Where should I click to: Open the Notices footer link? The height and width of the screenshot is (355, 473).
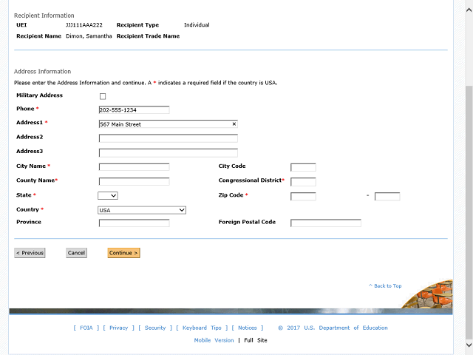(248, 328)
